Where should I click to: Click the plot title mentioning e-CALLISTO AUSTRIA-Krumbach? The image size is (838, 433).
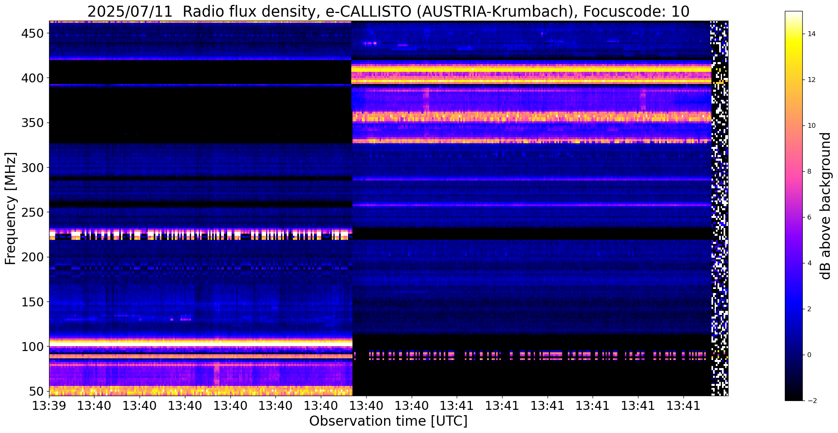tap(388, 11)
